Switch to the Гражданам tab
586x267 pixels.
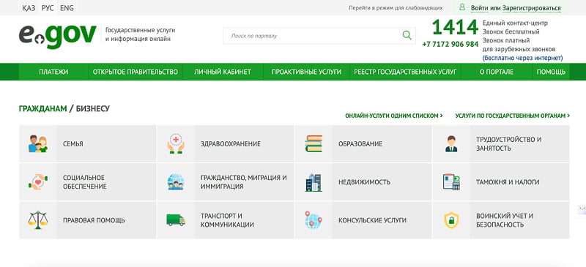coord(43,109)
